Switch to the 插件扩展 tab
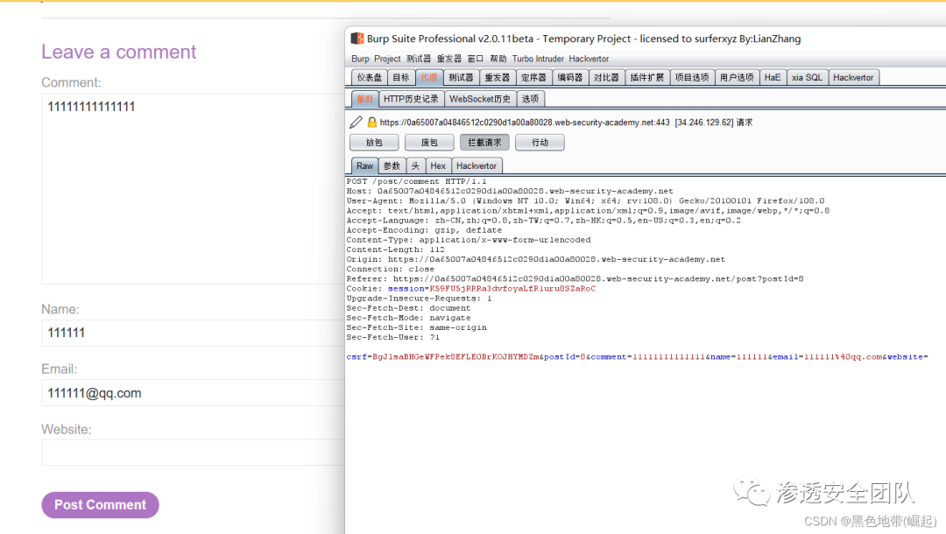The height and width of the screenshot is (534, 946). pos(646,77)
